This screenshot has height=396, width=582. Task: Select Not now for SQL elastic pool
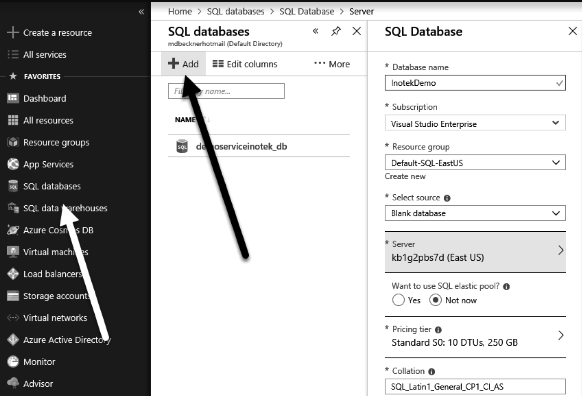[x=435, y=300]
